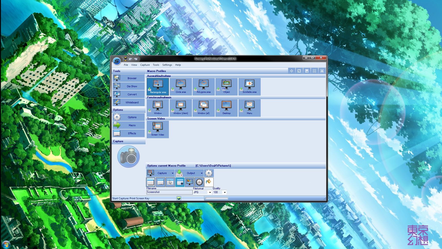Open the View menu
This screenshot has height=249, width=442.
(134, 65)
